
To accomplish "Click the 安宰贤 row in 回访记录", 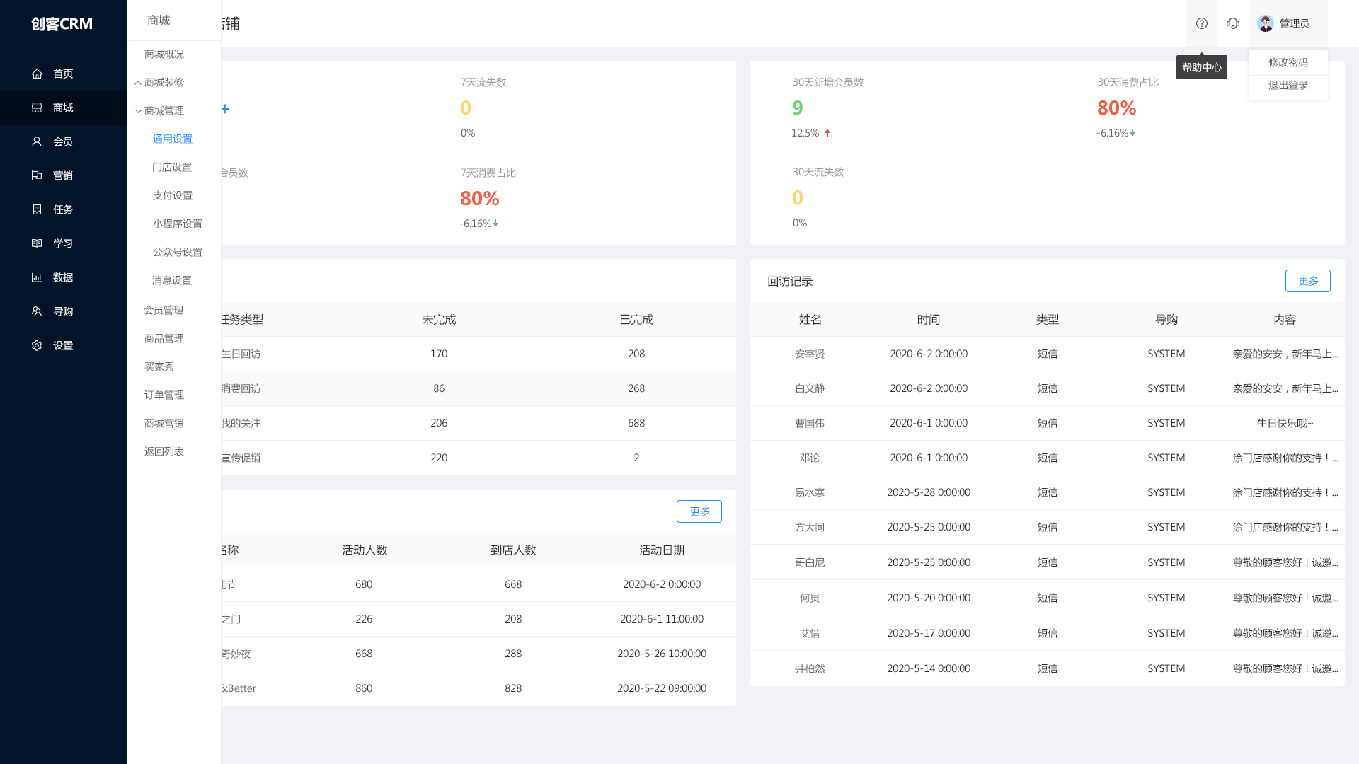I will point(809,354).
